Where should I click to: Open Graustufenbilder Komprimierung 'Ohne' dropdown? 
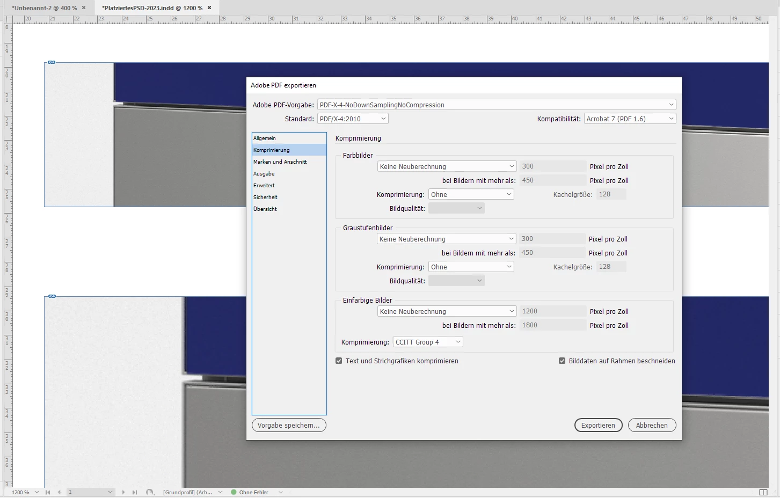471,267
